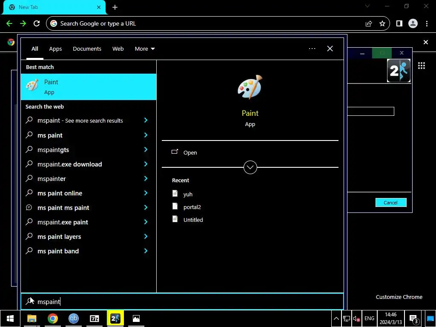Share this page icon in Chrome
The height and width of the screenshot is (327, 436).
369,24
